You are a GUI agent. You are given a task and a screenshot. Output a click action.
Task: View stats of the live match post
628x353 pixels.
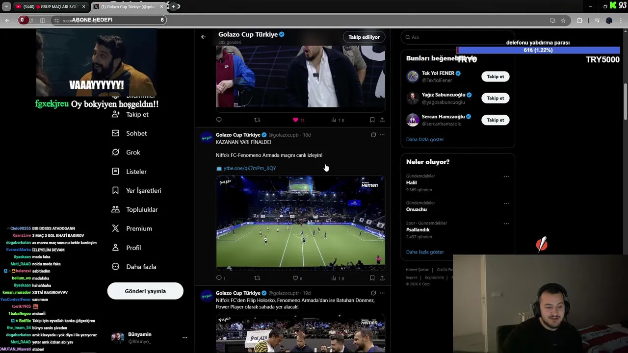coord(338,278)
